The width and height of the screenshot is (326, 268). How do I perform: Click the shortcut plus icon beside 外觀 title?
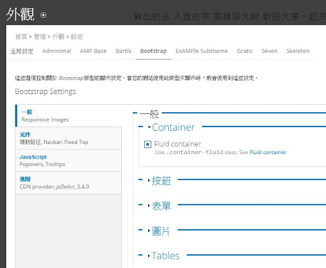pyautogui.click(x=43, y=15)
